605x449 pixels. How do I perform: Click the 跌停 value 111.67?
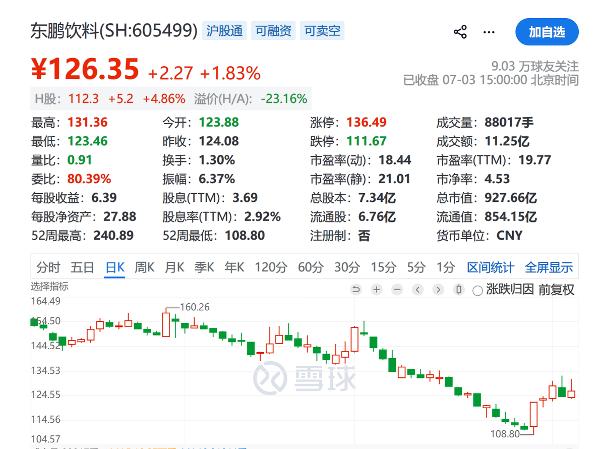pos(367,141)
